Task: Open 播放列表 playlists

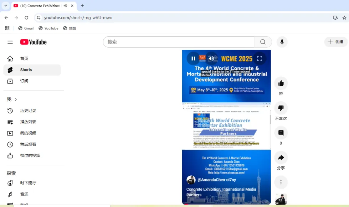Action: [32, 122]
